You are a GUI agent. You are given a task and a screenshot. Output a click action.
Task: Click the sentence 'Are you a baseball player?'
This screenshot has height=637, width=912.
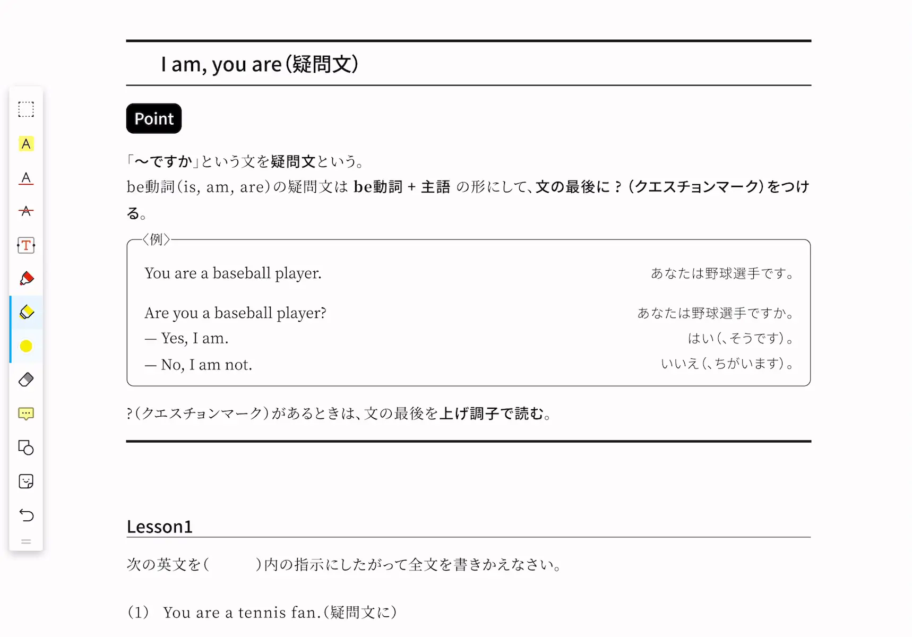point(236,313)
